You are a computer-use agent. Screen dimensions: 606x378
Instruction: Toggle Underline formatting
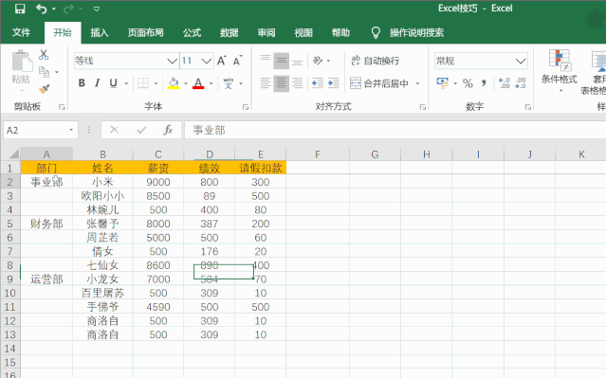click(113, 83)
